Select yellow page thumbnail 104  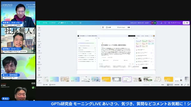[169, 79]
